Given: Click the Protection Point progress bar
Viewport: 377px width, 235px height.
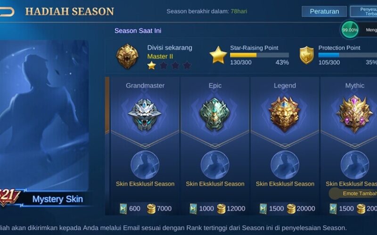Looking at the screenshot, I should click(348, 55).
